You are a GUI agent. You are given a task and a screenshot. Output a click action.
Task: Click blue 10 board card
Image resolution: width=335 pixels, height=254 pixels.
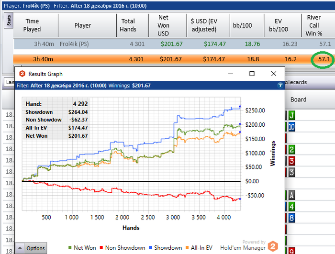click(291, 127)
